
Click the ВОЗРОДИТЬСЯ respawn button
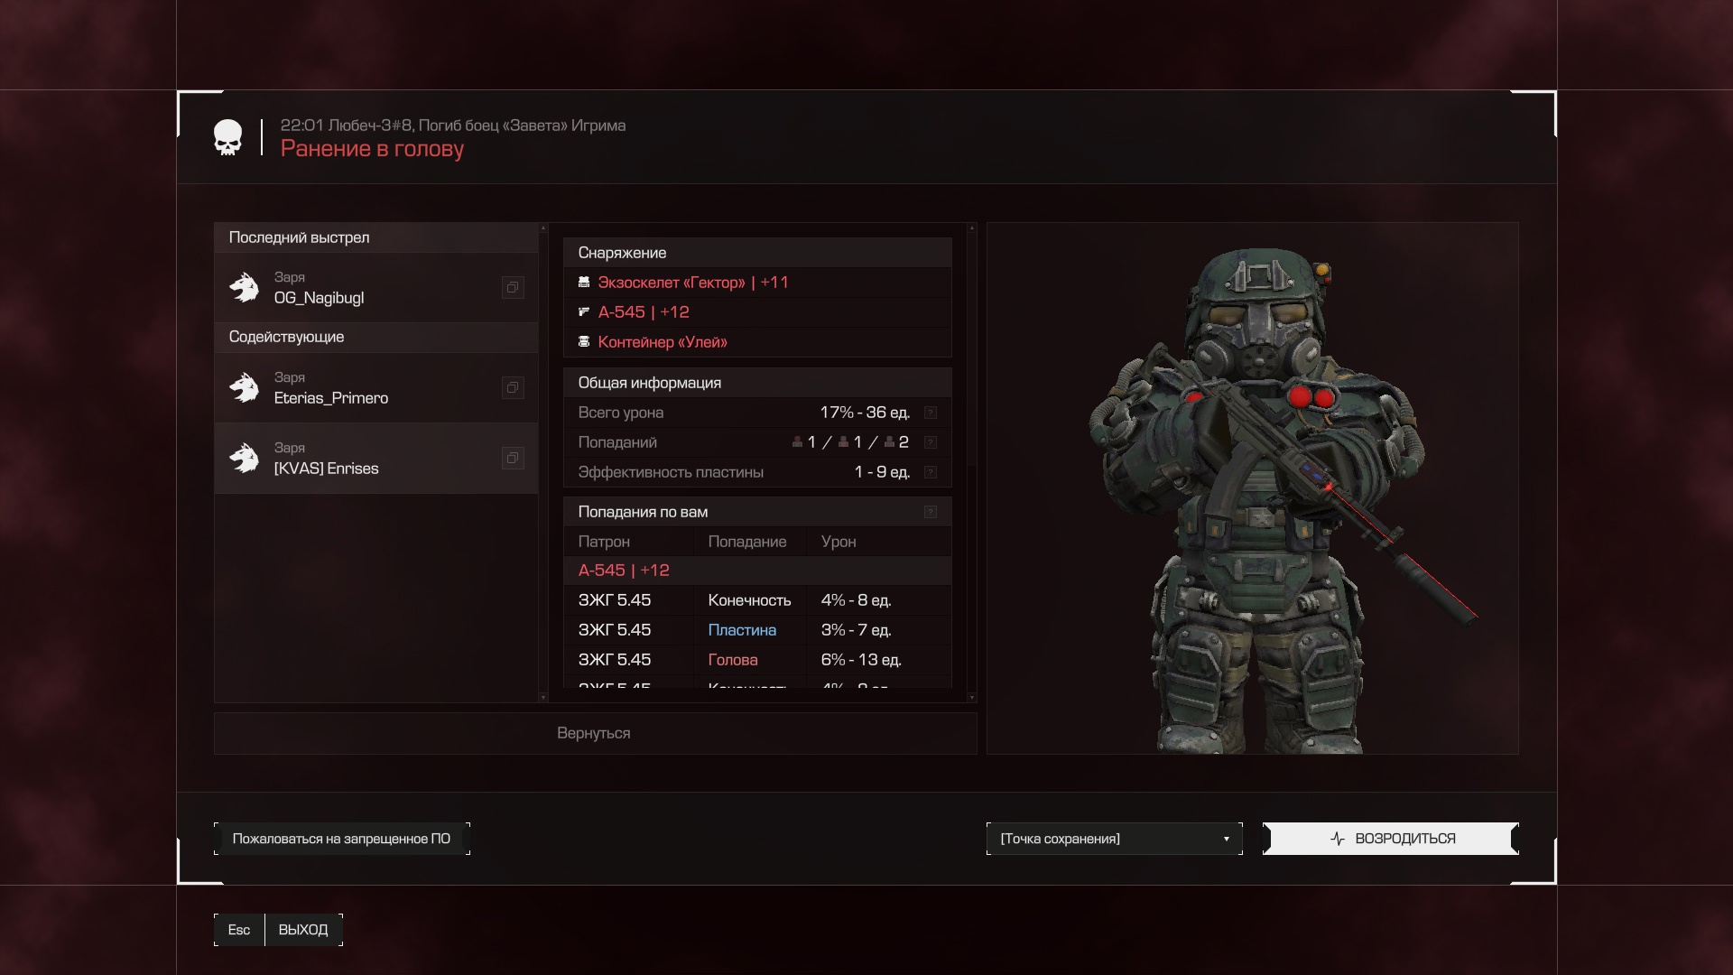pos(1391,839)
